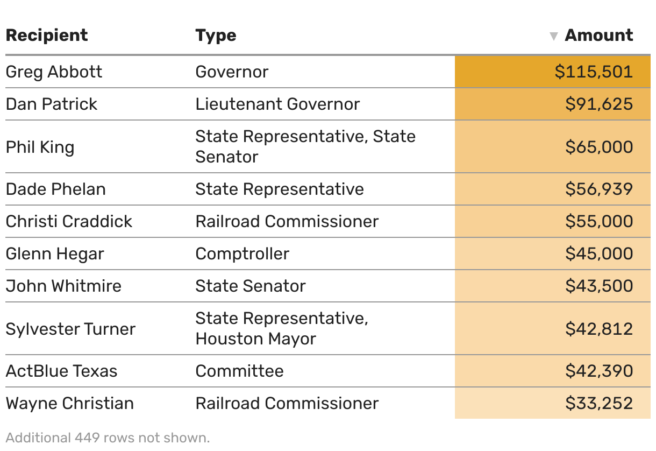Sort table by Amount column header
656x451 pixels.
coord(598,36)
